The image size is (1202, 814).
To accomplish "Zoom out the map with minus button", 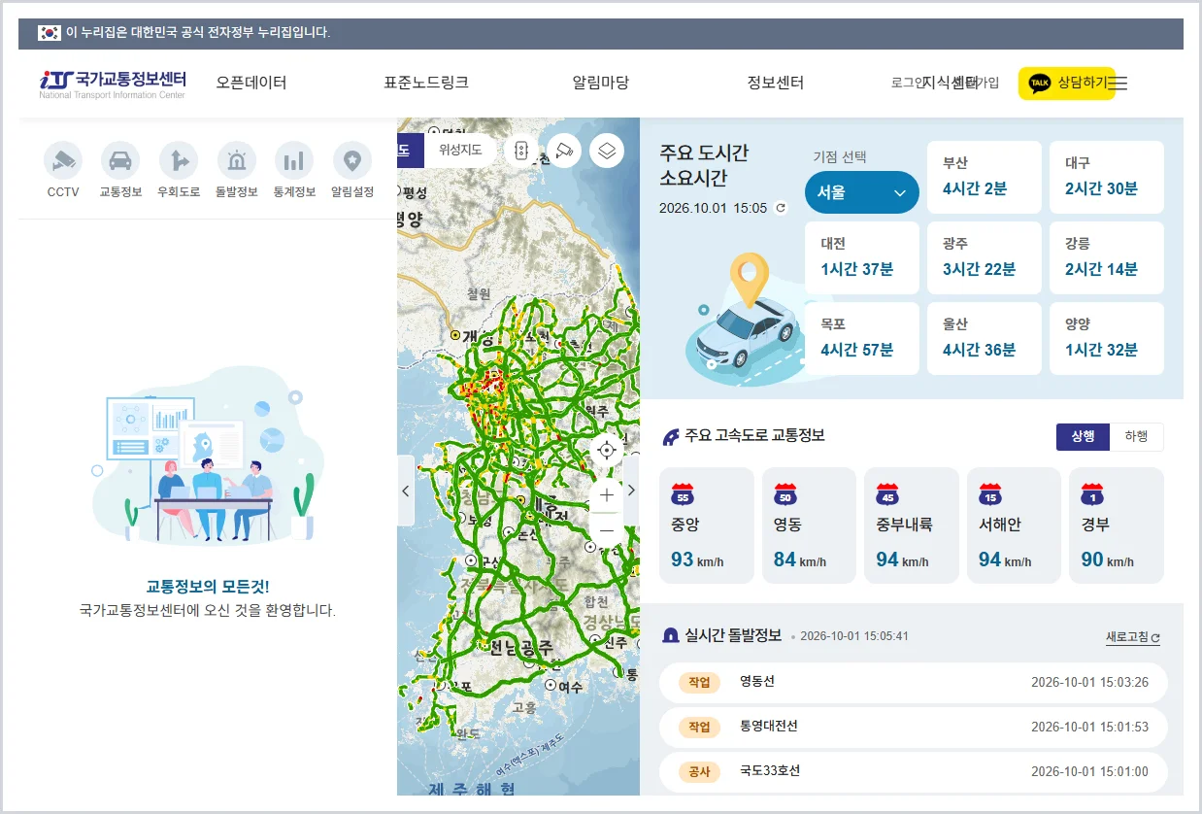I will [607, 530].
